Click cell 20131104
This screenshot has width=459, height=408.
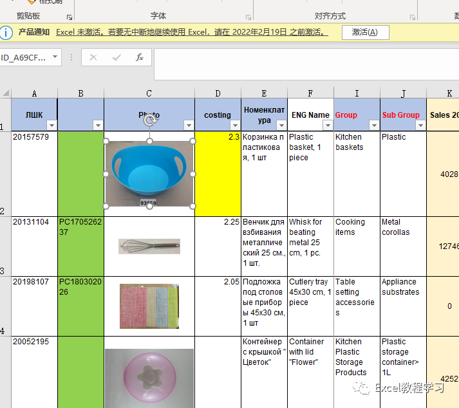34,246
